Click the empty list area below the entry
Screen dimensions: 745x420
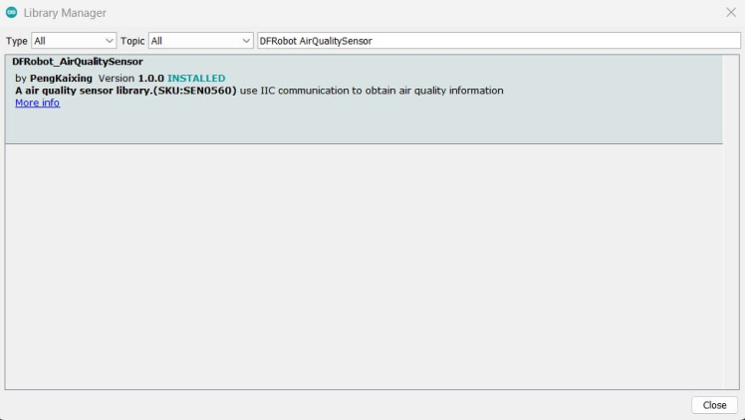(x=364, y=266)
